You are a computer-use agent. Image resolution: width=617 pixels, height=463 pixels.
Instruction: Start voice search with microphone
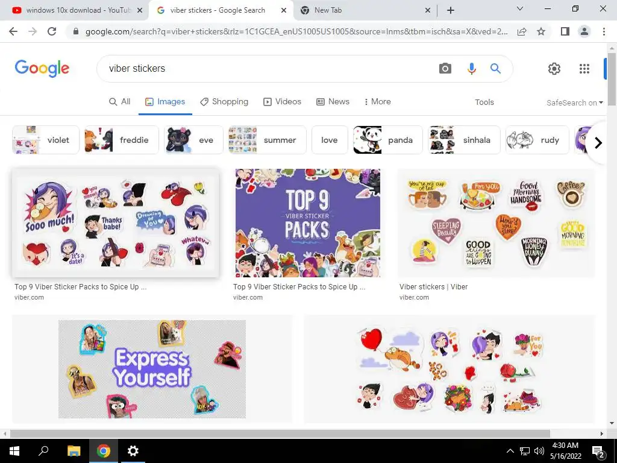tap(471, 69)
